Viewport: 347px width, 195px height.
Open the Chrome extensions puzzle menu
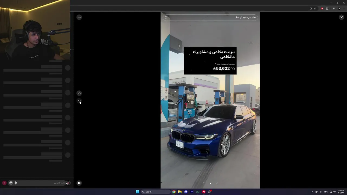327,8
